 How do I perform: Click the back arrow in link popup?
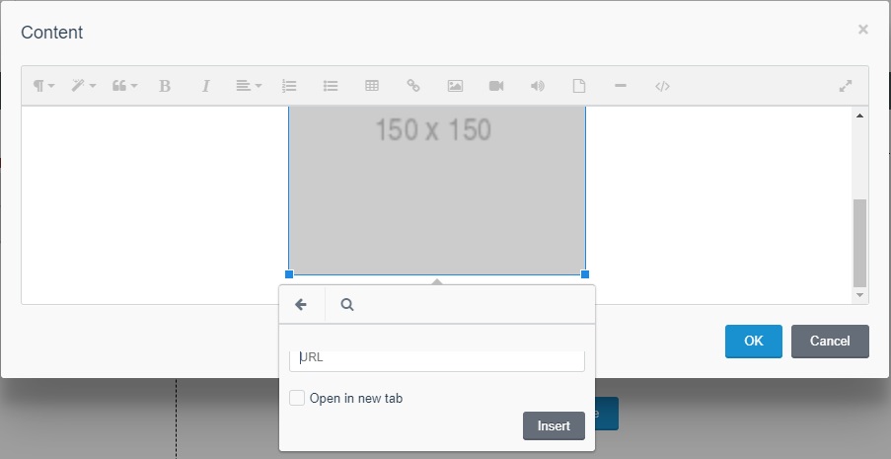click(301, 305)
